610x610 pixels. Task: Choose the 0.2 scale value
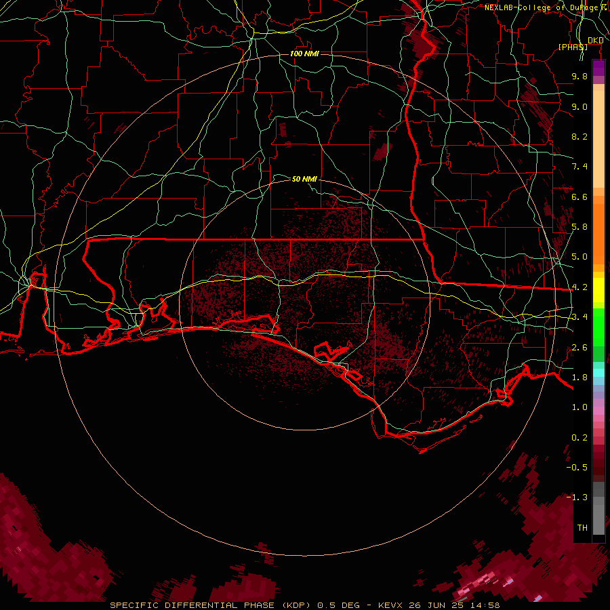click(x=579, y=438)
